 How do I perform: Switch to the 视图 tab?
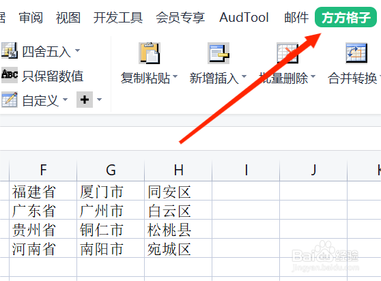68,18
